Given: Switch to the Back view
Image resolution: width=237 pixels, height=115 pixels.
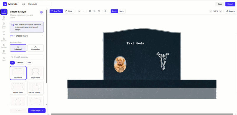Looking at the screenshot, I should pos(121,11).
